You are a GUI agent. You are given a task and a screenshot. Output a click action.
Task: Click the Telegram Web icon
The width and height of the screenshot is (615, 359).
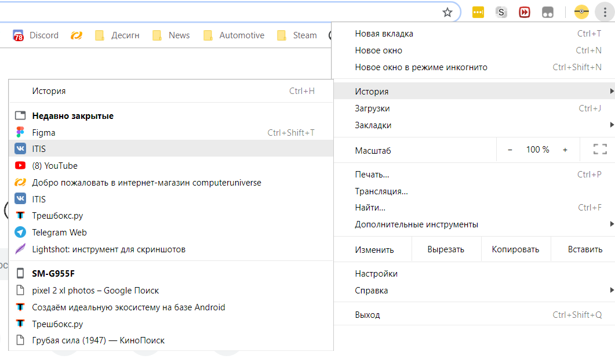pos(20,232)
